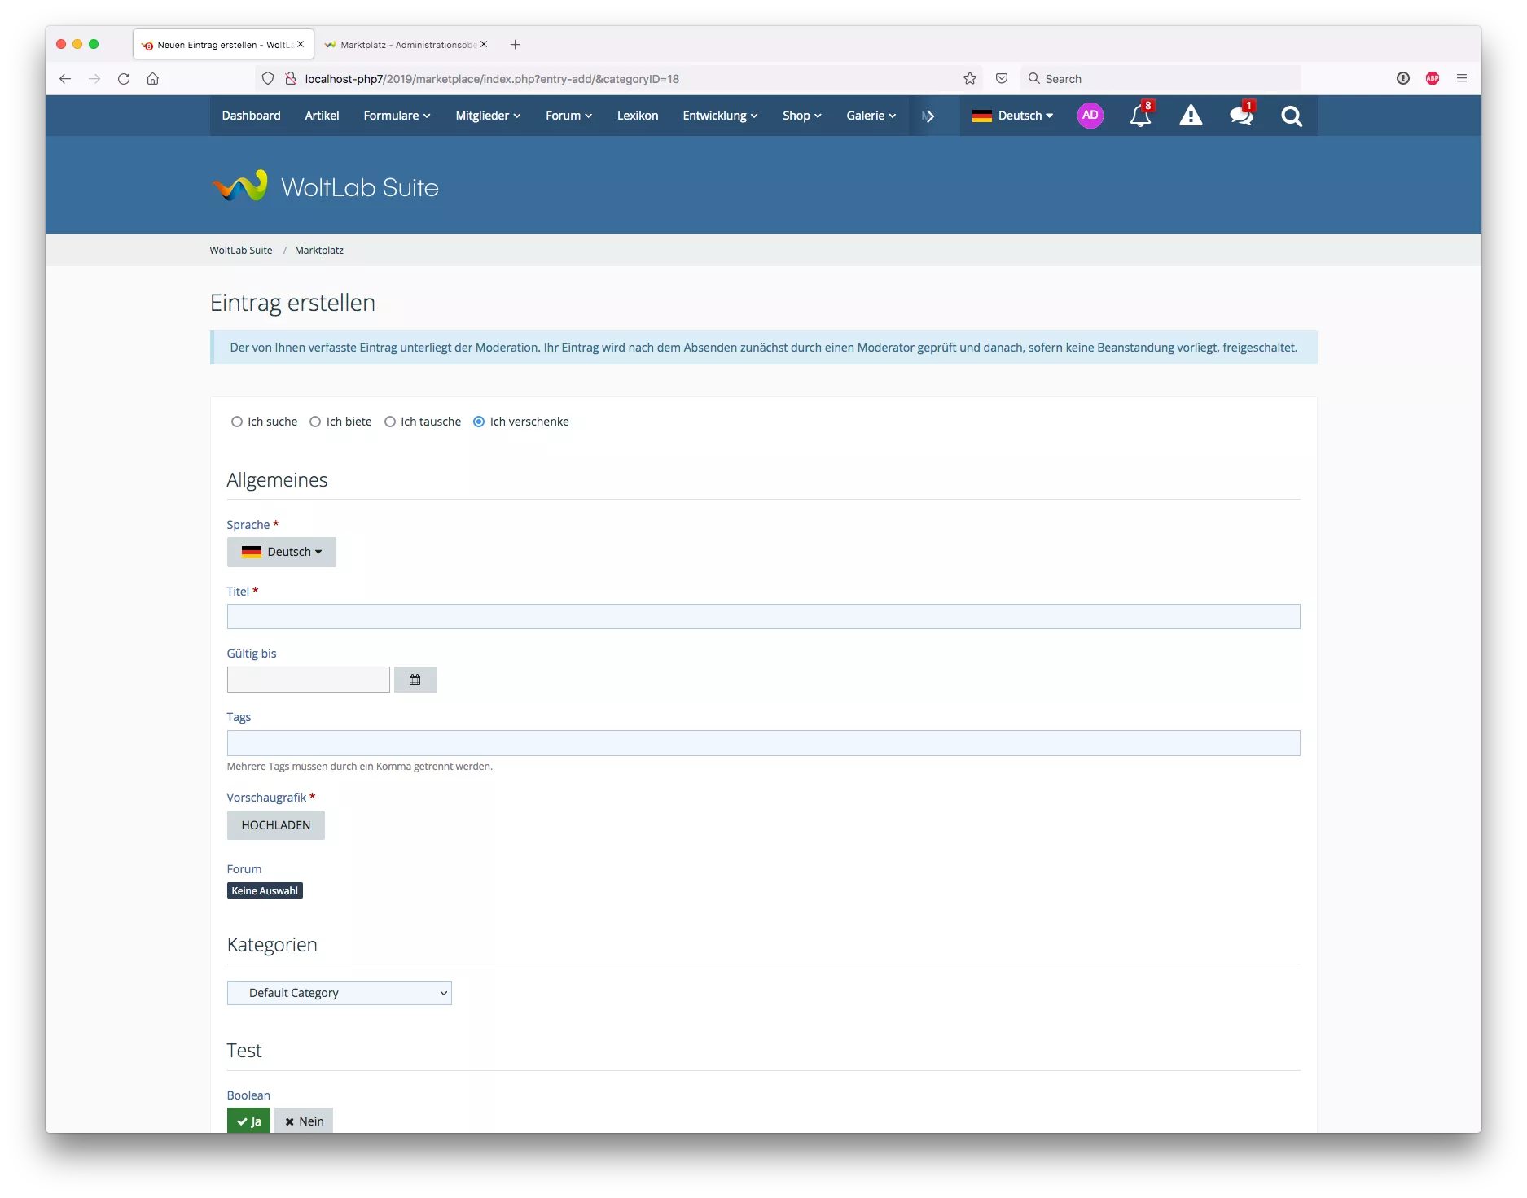Select the "Ich suche" radio option
Image resolution: width=1527 pixels, height=1198 pixels.
point(237,422)
